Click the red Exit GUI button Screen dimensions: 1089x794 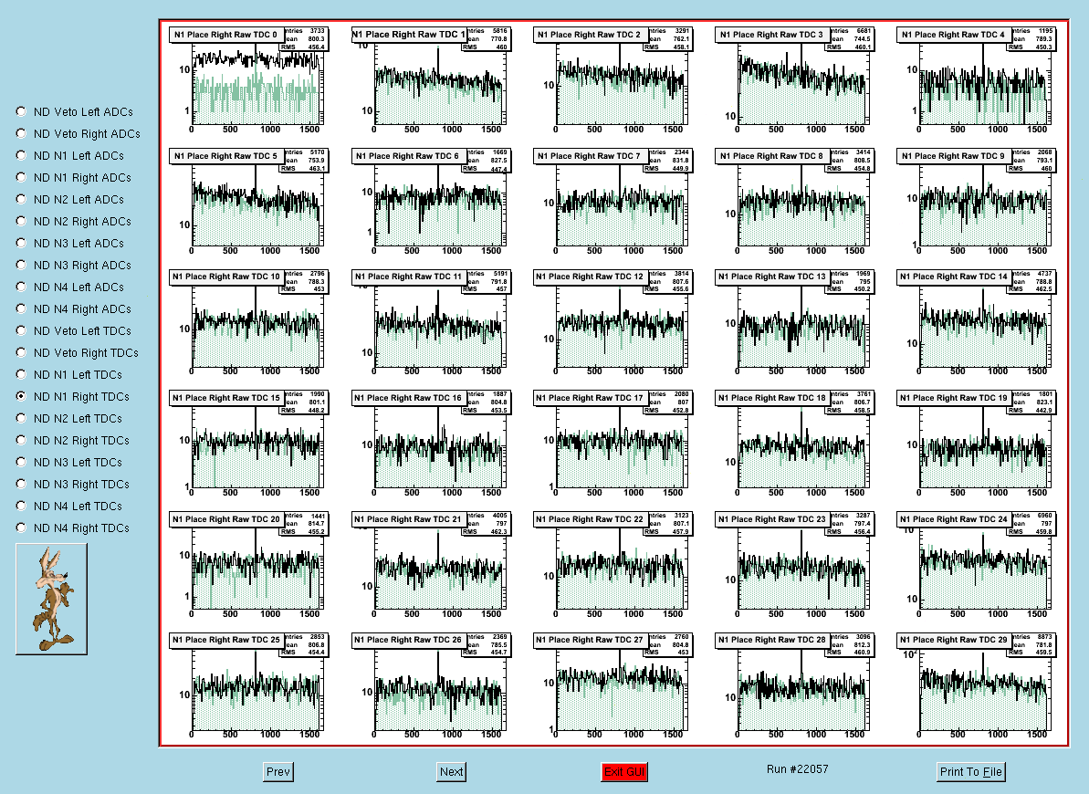point(624,772)
